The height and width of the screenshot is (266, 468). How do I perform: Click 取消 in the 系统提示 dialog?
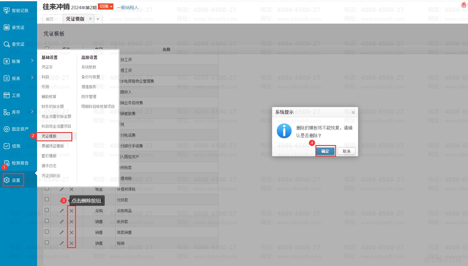pyautogui.click(x=346, y=151)
